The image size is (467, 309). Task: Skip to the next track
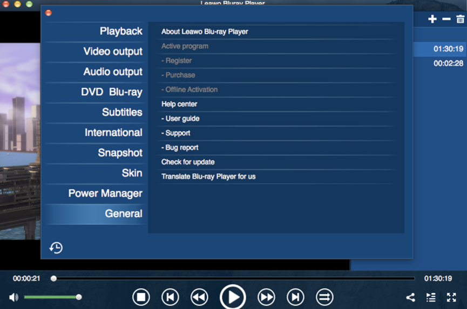(x=295, y=297)
